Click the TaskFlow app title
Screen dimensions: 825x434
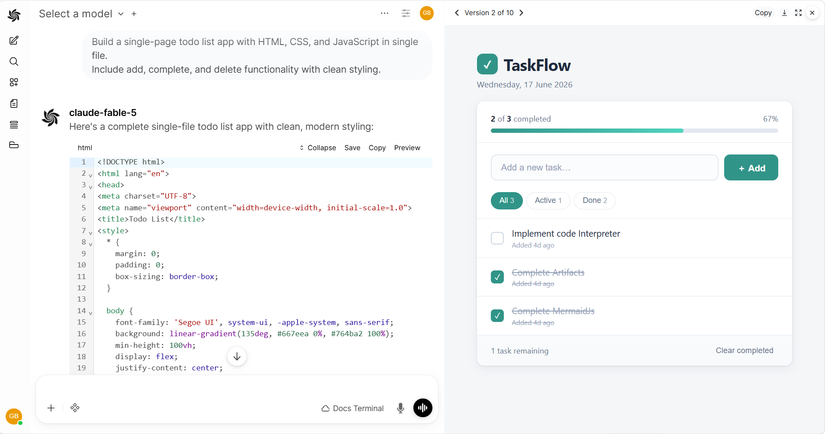coord(537,65)
